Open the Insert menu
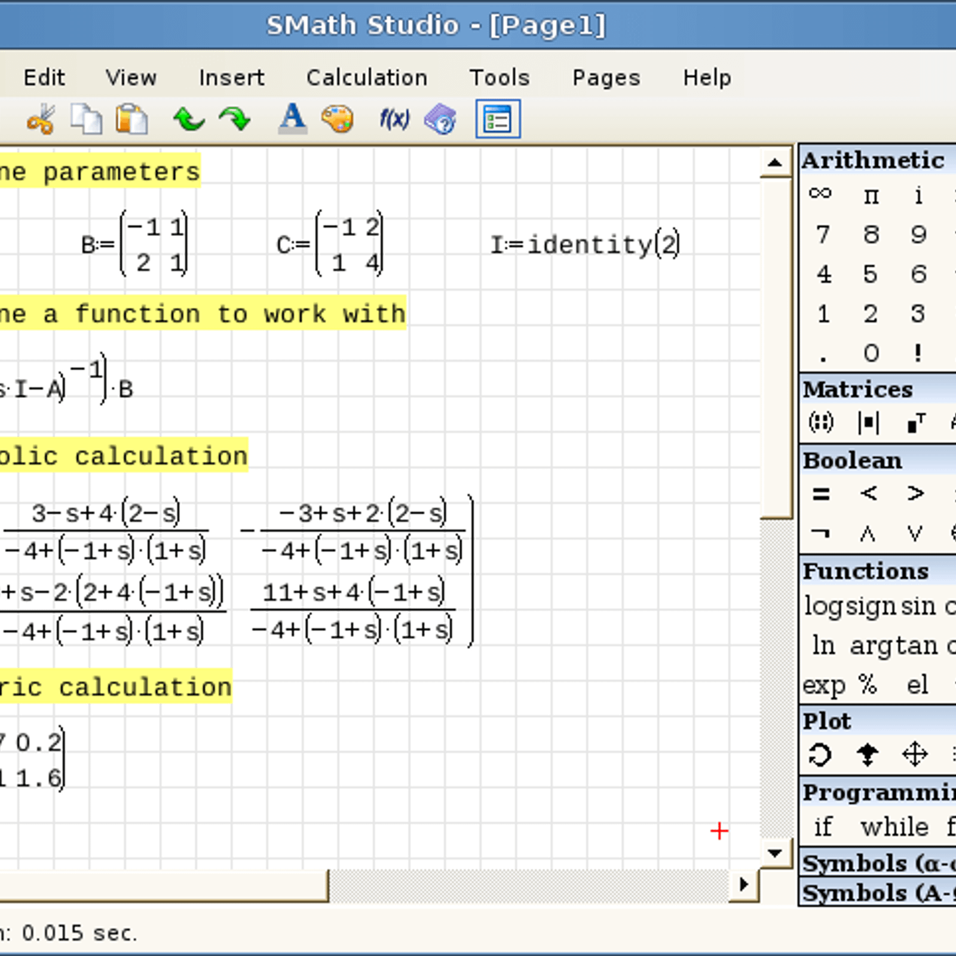Image resolution: width=956 pixels, height=956 pixels. [x=232, y=78]
